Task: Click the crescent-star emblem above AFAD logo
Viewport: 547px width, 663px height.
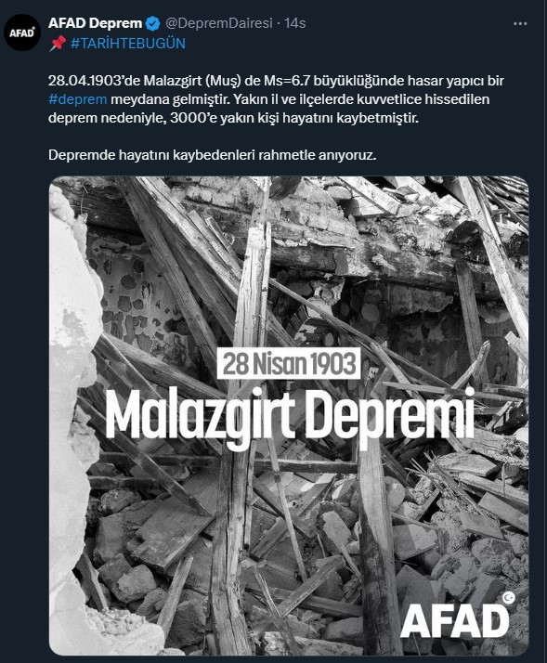Action: point(509,597)
